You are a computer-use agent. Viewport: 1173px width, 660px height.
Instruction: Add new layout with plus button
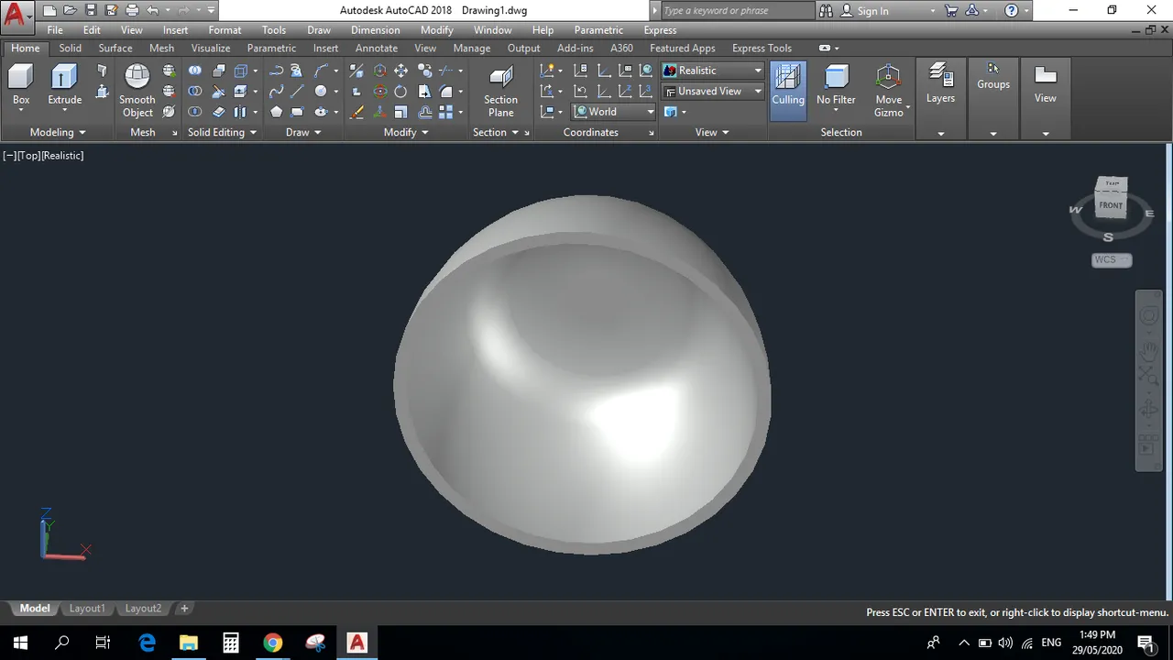(184, 609)
